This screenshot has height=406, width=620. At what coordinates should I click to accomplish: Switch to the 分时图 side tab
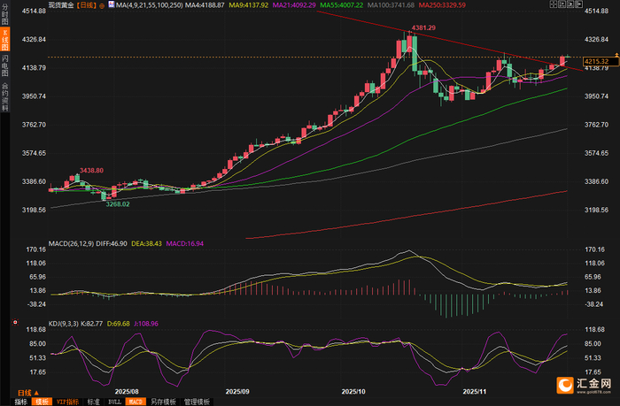pyautogui.click(x=5, y=14)
